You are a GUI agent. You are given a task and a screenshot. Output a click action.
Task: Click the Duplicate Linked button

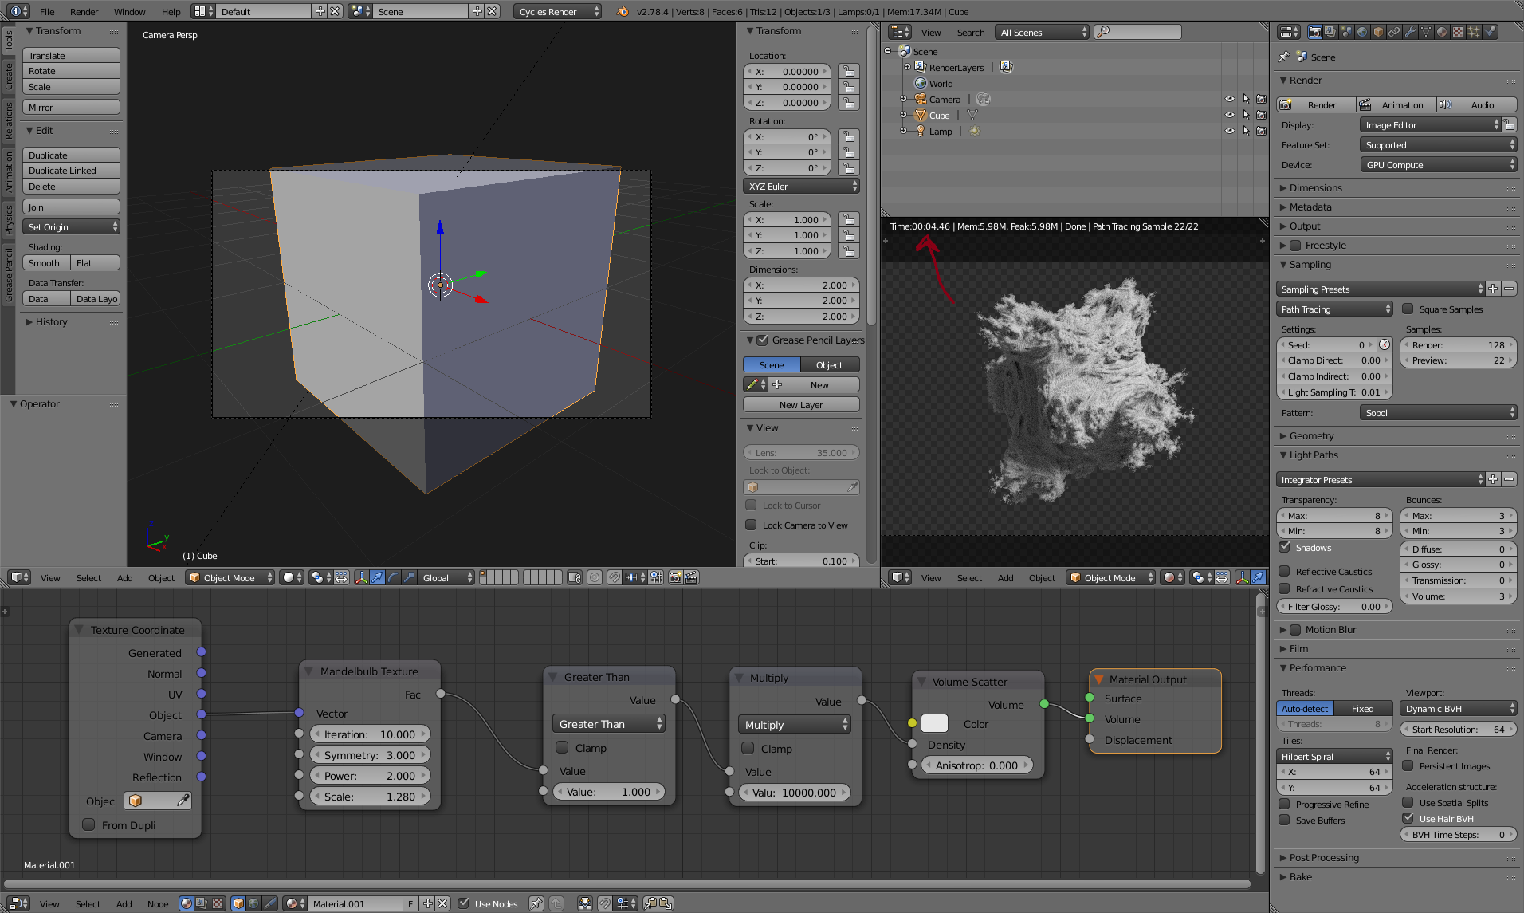click(71, 171)
